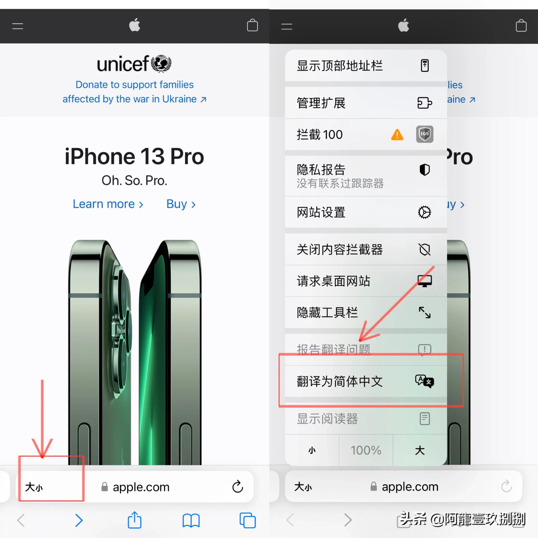Click the content blocker shield icon

(424, 135)
